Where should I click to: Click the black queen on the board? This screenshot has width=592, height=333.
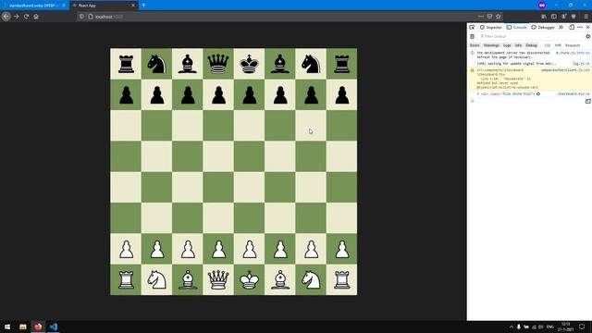pos(218,64)
